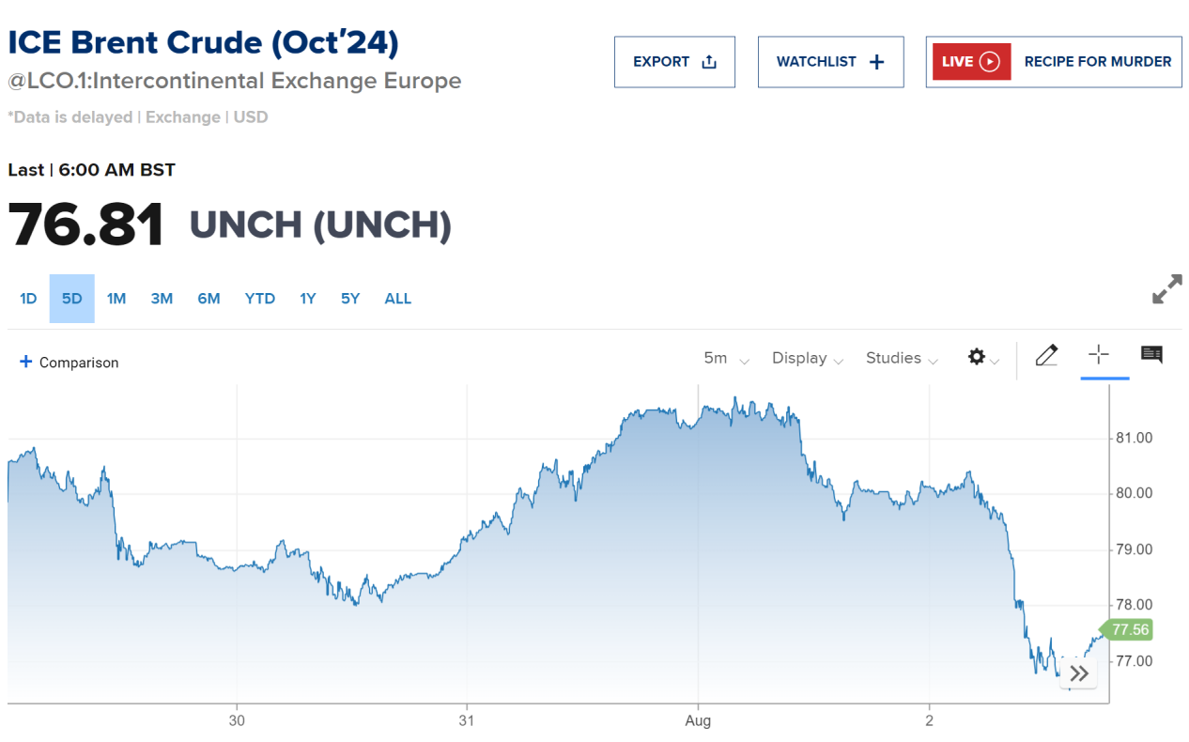Expand the Display dropdown menu
Viewport: 1189px width, 742px height.
coord(807,359)
